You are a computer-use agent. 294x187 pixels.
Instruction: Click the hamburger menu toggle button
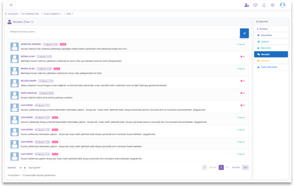[11, 5]
